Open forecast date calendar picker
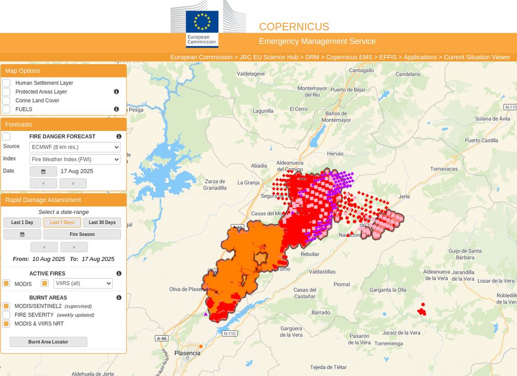The image size is (517, 376). [43, 171]
